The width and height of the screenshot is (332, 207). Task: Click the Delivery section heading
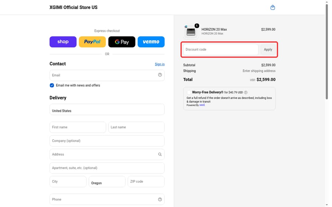point(58,98)
